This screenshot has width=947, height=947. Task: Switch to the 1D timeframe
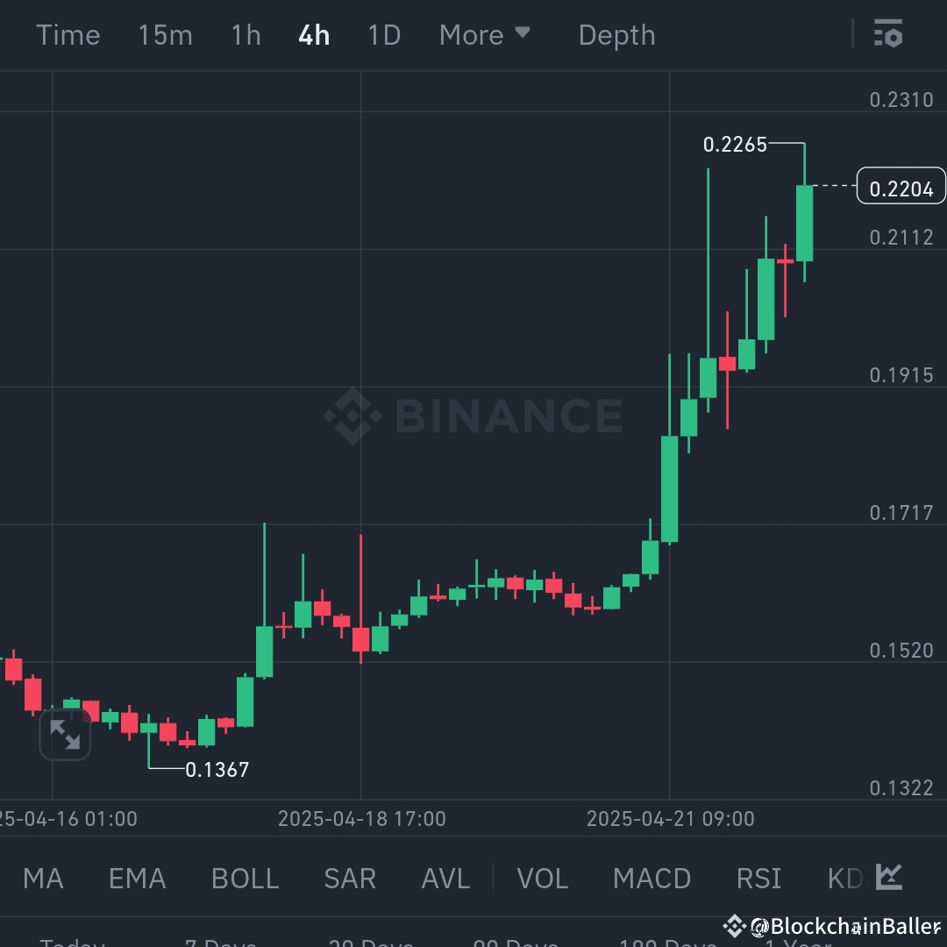[383, 34]
